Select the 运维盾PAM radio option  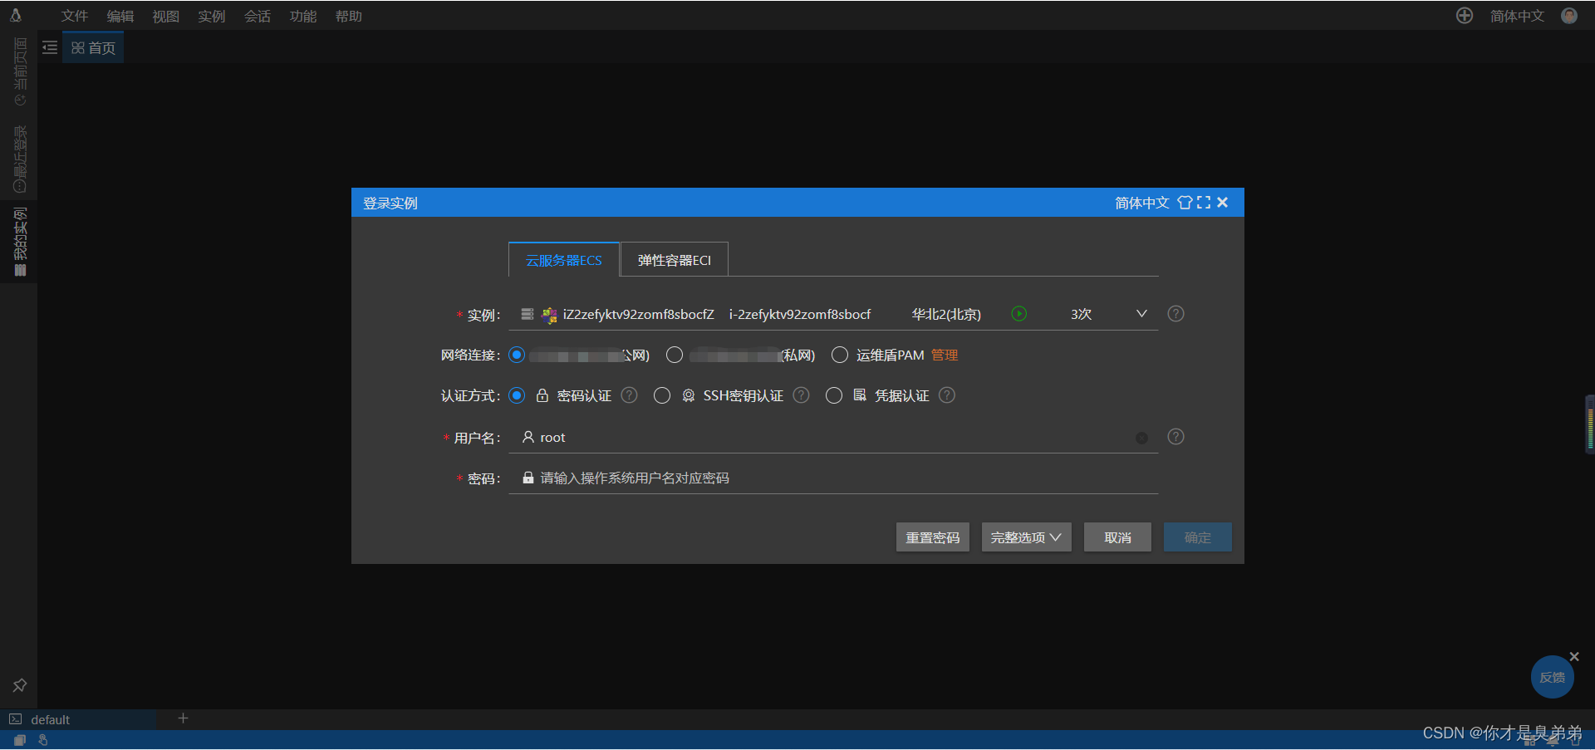click(840, 355)
